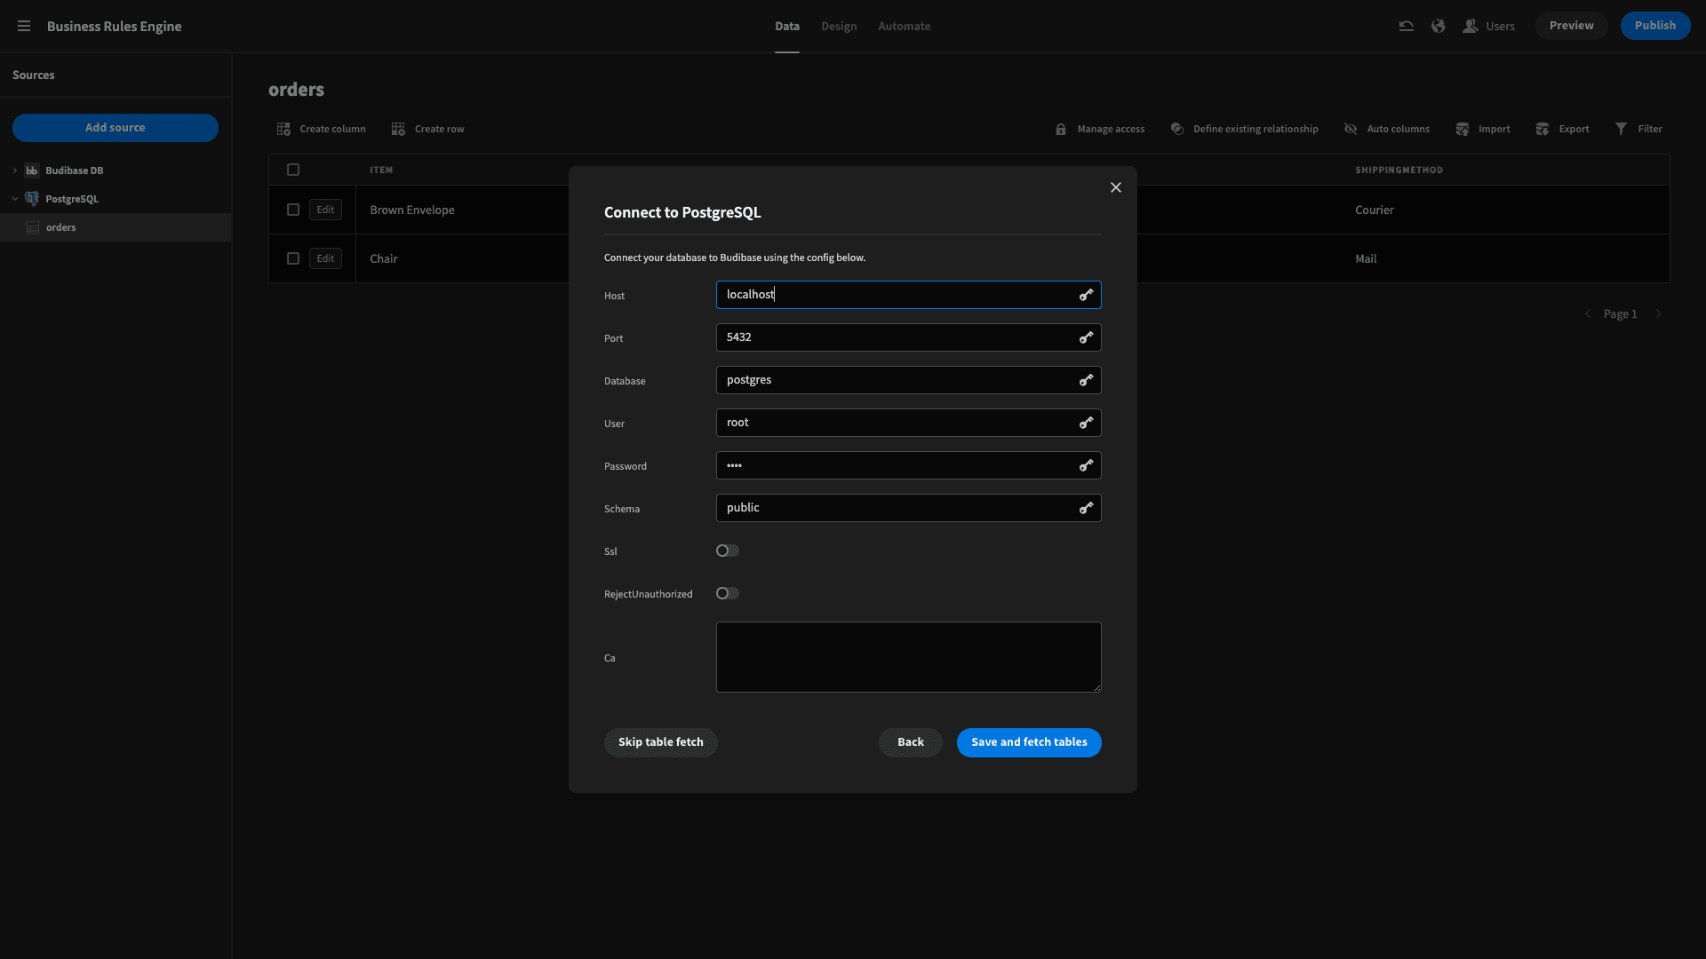Switch to the Design tab

coord(839,27)
